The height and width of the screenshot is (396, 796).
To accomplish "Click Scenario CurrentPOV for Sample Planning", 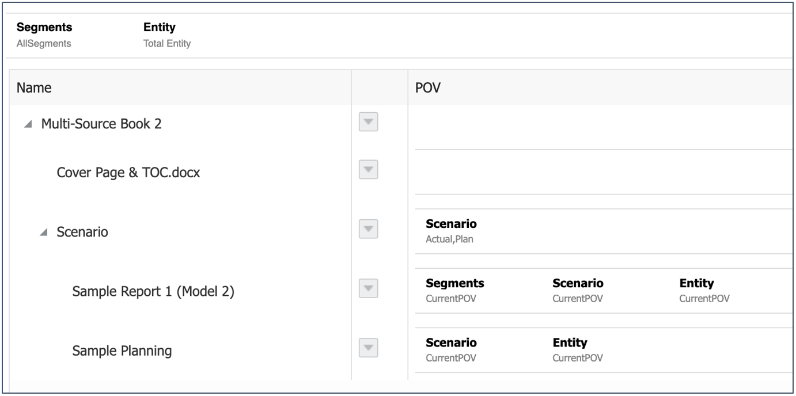I will tap(451, 349).
